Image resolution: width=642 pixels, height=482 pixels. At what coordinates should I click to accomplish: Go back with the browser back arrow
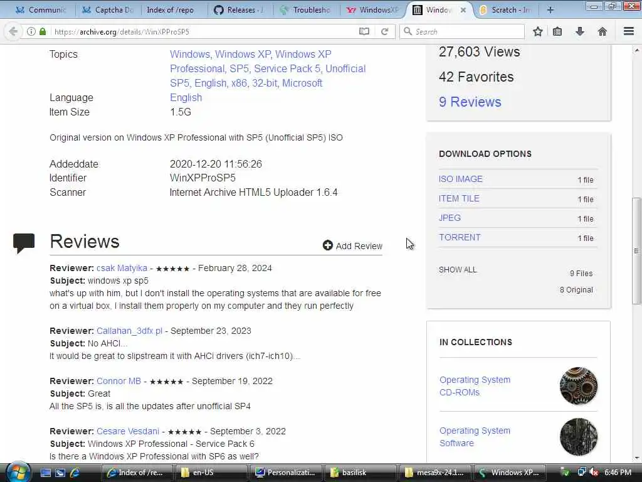click(x=13, y=31)
